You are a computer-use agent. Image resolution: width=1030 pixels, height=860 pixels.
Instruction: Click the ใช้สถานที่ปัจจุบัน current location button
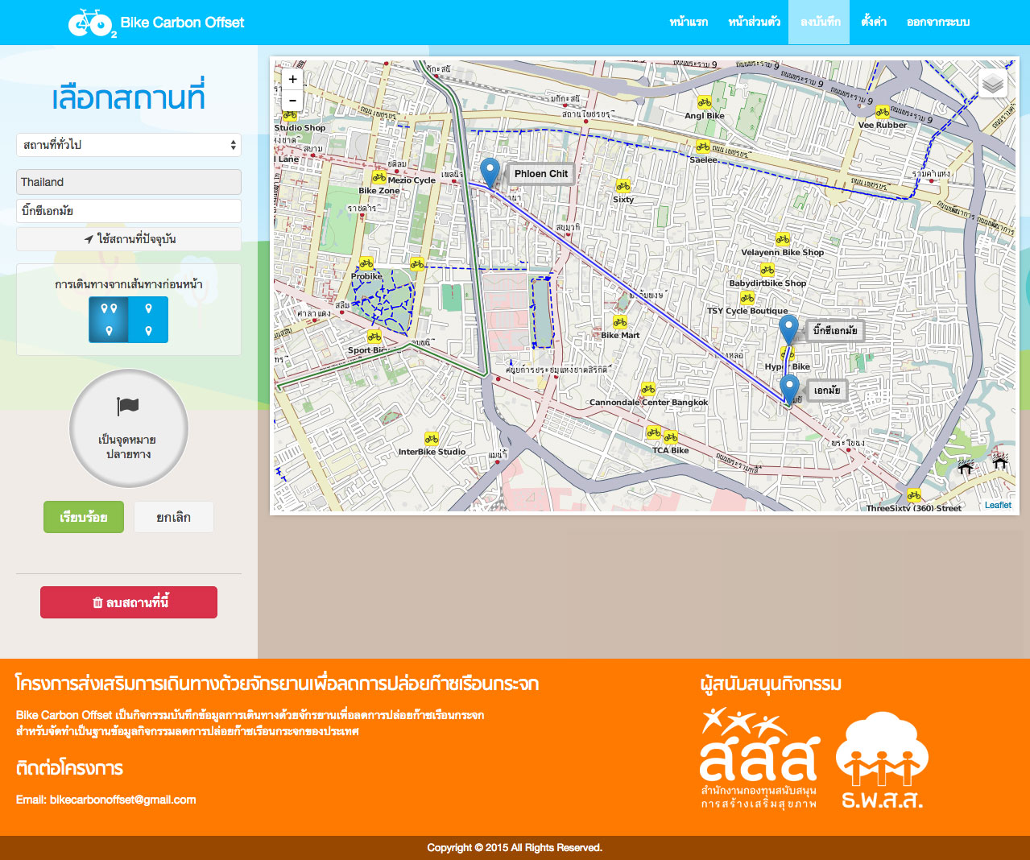[x=129, y=239]
